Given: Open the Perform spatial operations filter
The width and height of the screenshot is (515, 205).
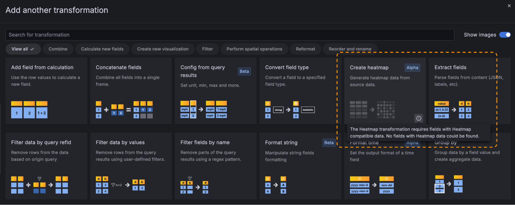Looking at the screenshot, I should coord(254,49).
